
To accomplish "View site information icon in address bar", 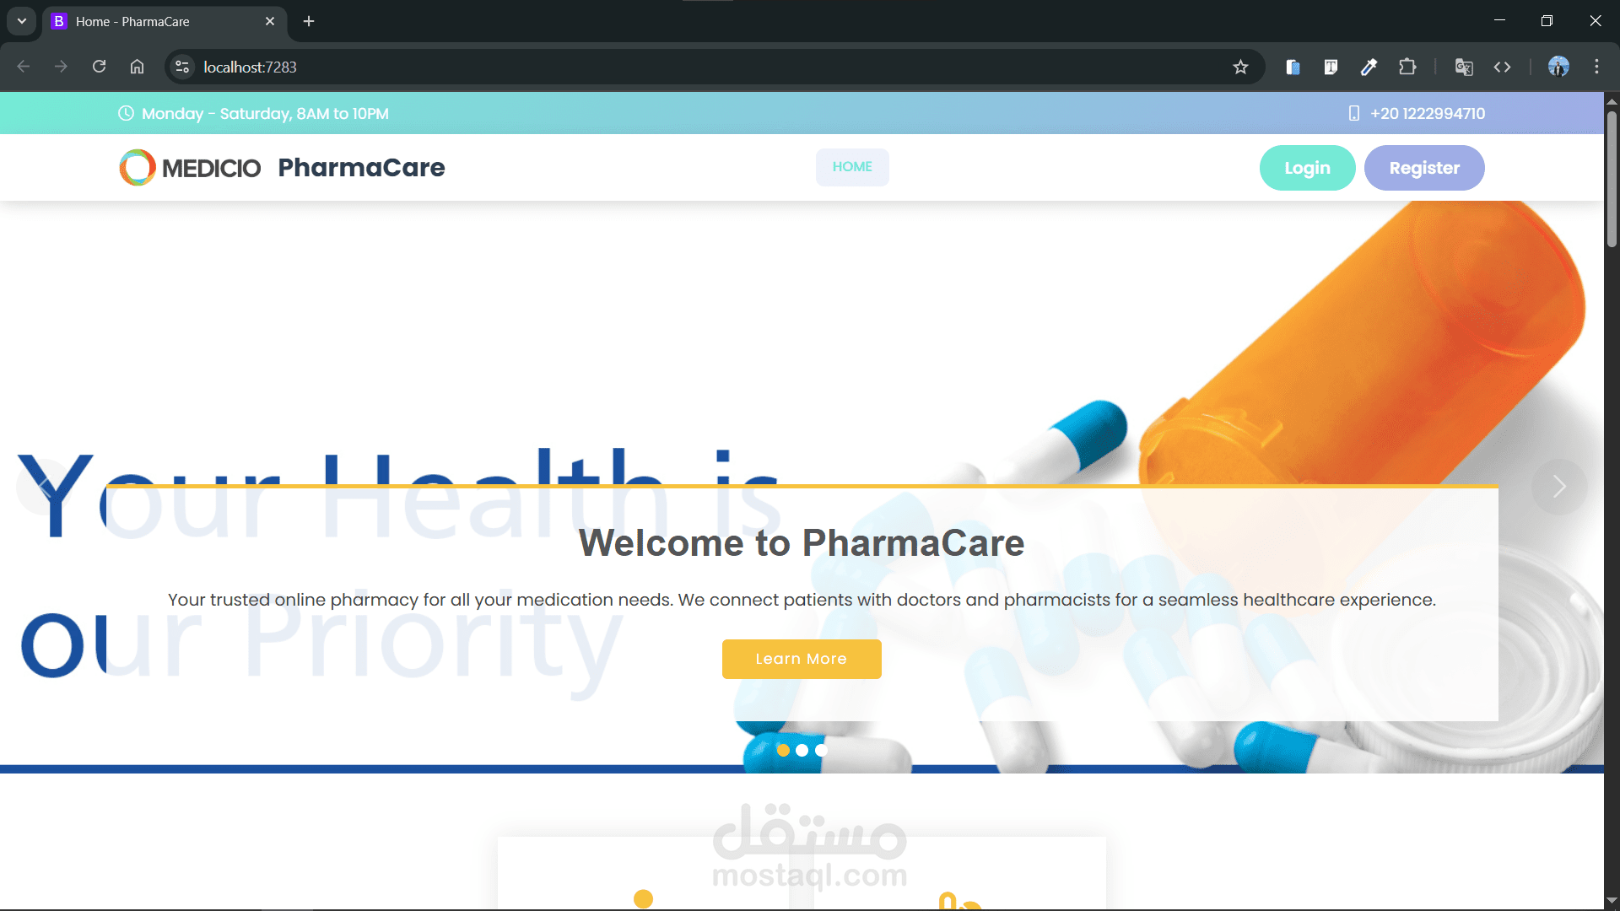I will [181, 67].
